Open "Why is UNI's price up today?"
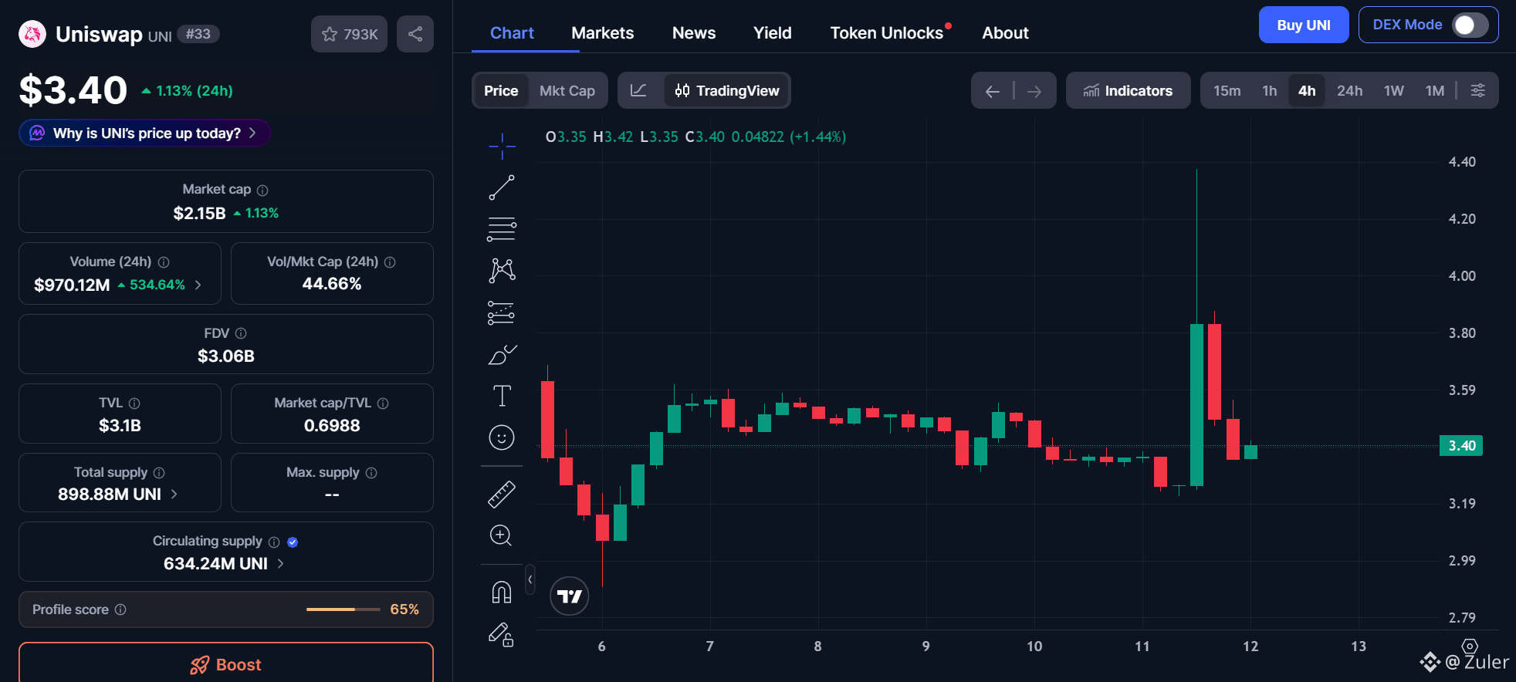 (x=144, y=133)
